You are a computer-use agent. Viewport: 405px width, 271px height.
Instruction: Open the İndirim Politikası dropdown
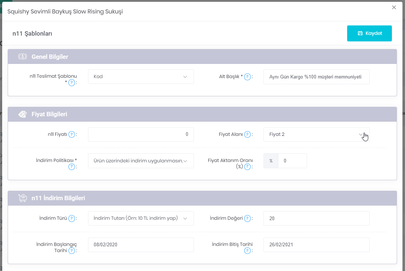click(x=141, y=161)
